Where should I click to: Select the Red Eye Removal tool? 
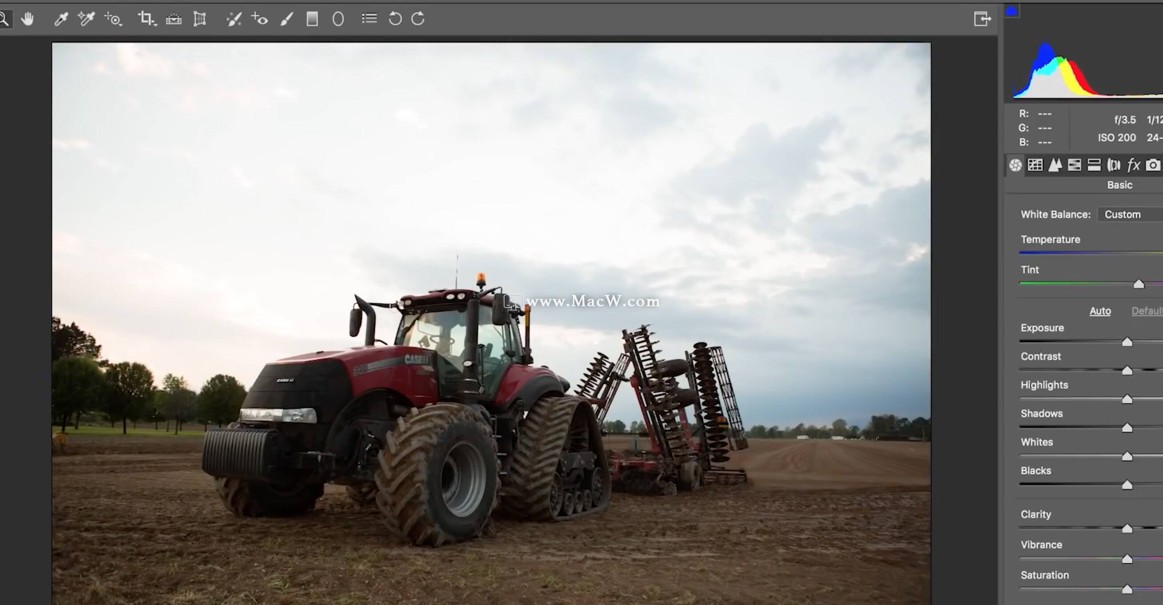(261, 19)
